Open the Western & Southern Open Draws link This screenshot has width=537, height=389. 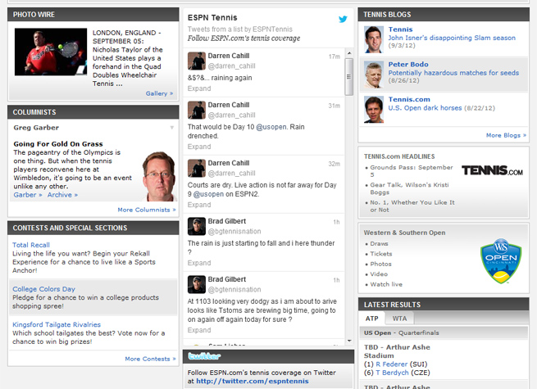(379, 244)
